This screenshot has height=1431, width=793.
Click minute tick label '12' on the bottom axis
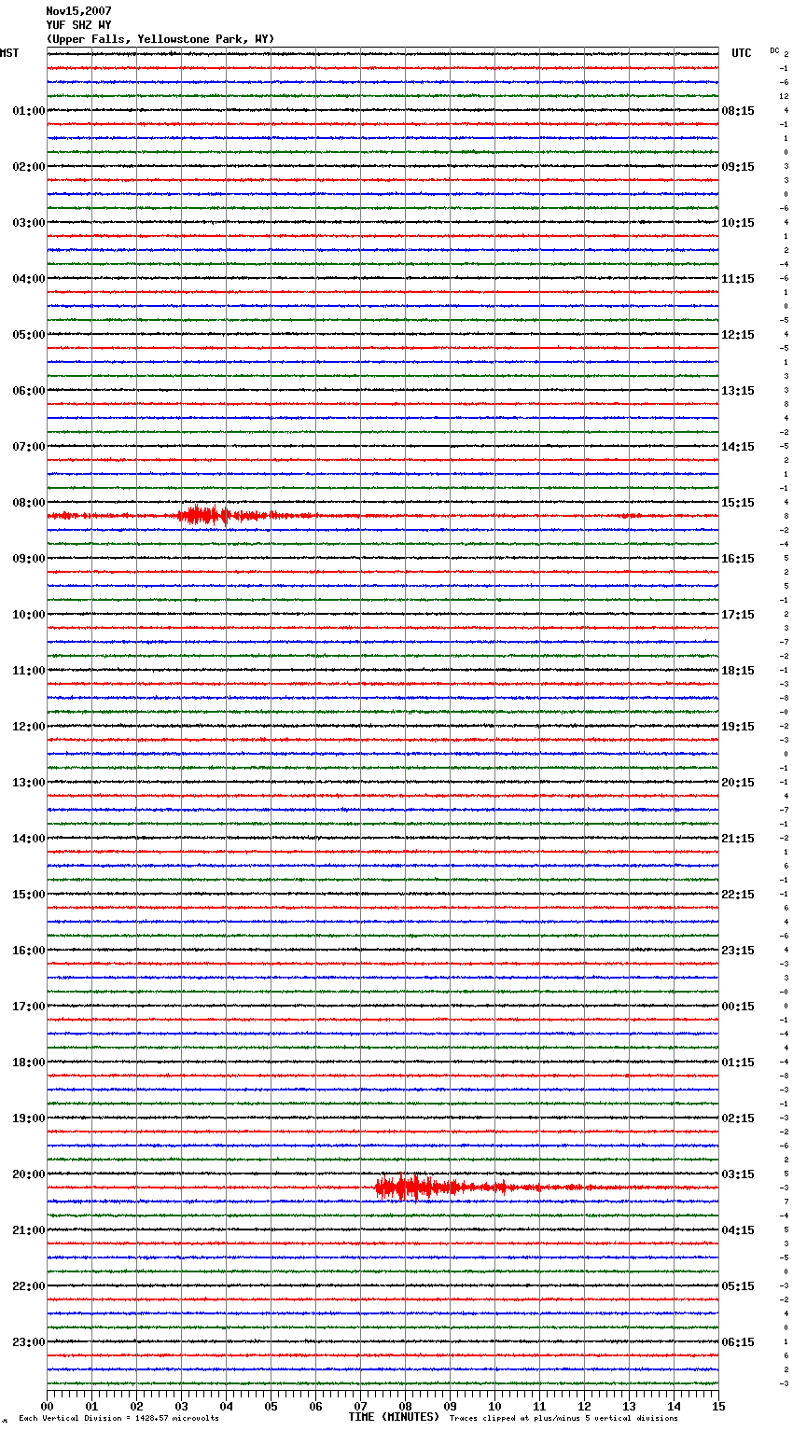[584, 1406]
